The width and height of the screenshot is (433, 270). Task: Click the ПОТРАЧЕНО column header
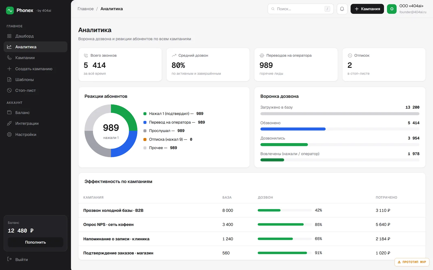(386, 197)
